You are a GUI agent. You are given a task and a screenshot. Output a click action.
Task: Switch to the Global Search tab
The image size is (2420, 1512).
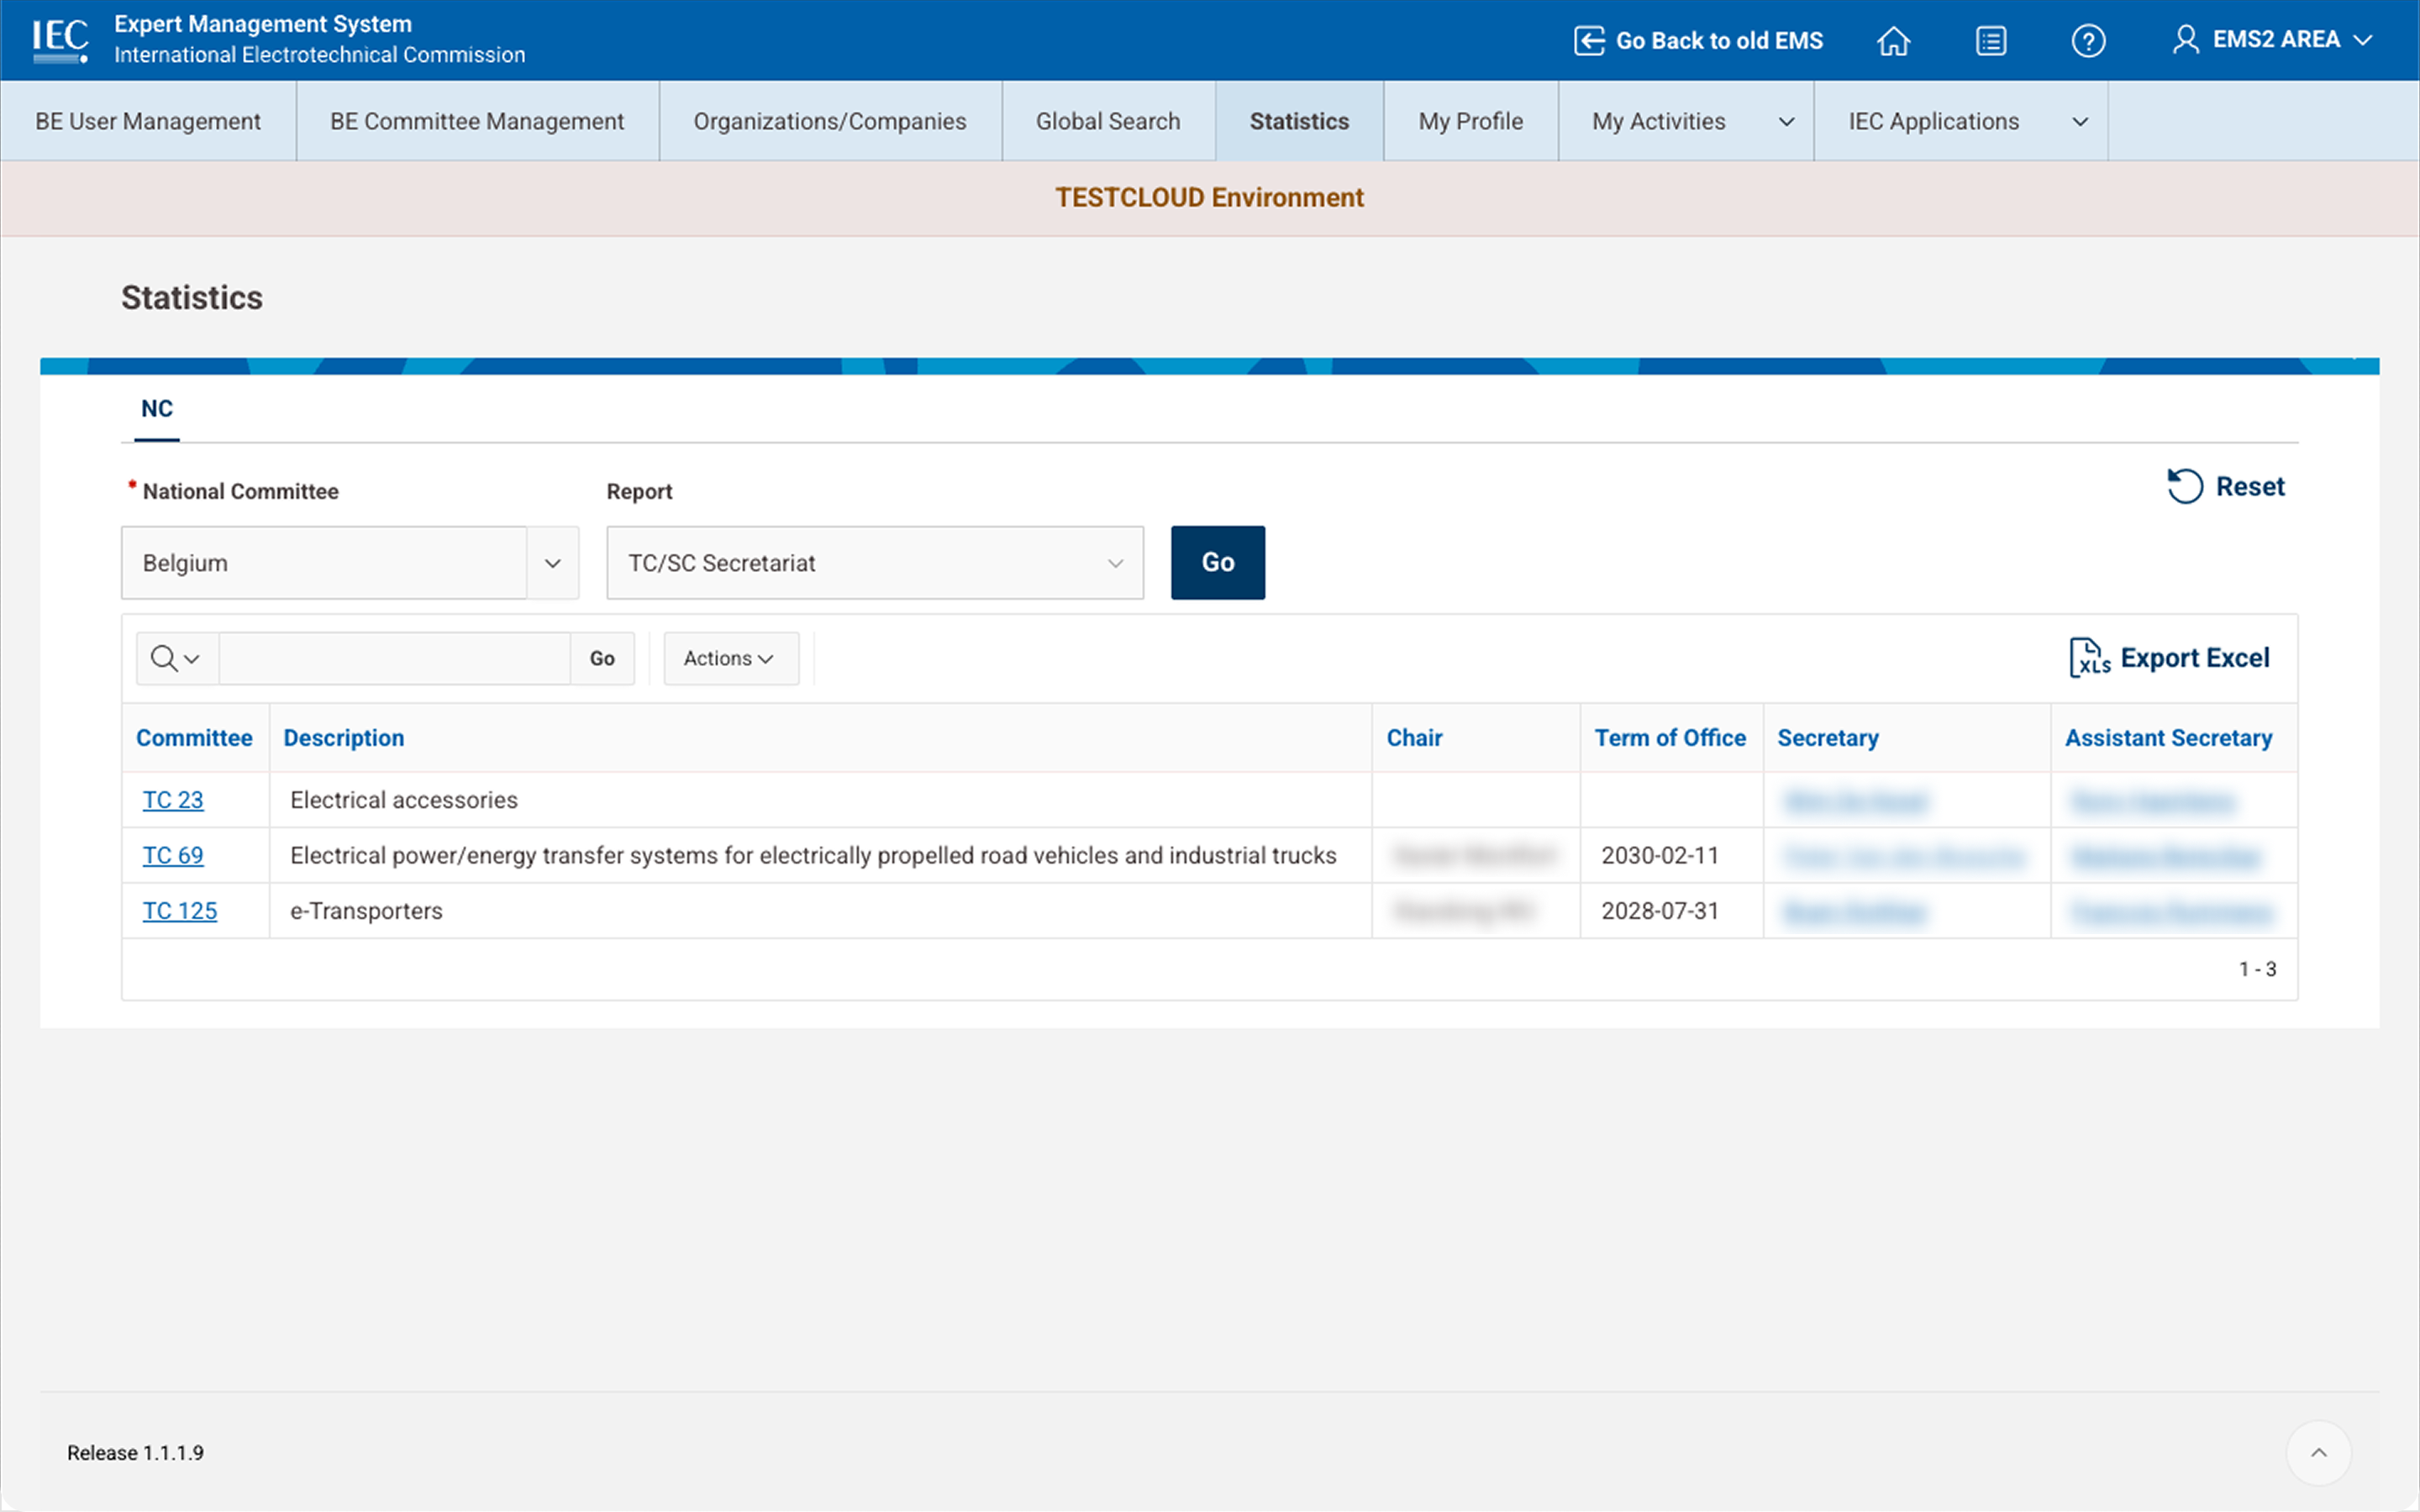[x=1107, y=121]
